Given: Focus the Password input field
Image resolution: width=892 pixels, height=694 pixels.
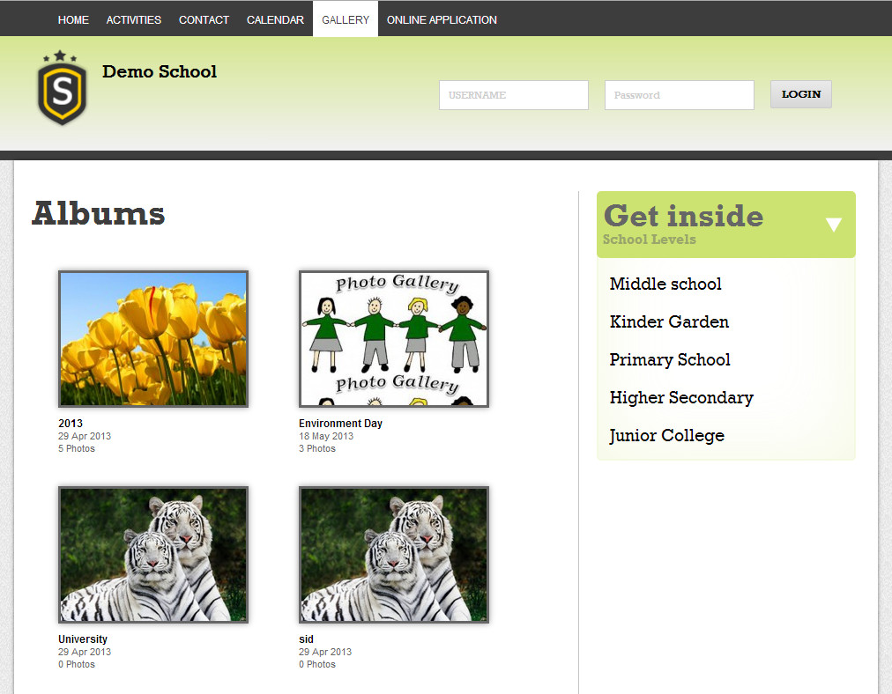Looking at the screenshot, I should coord(680,95).
